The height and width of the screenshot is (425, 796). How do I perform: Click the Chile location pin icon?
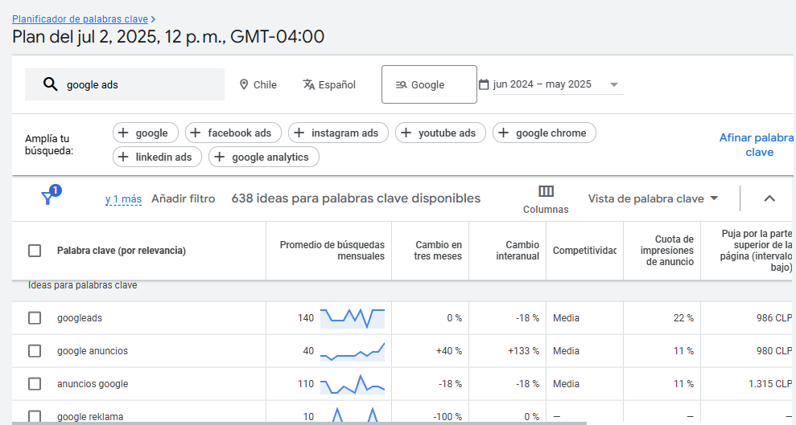(244, 84)
